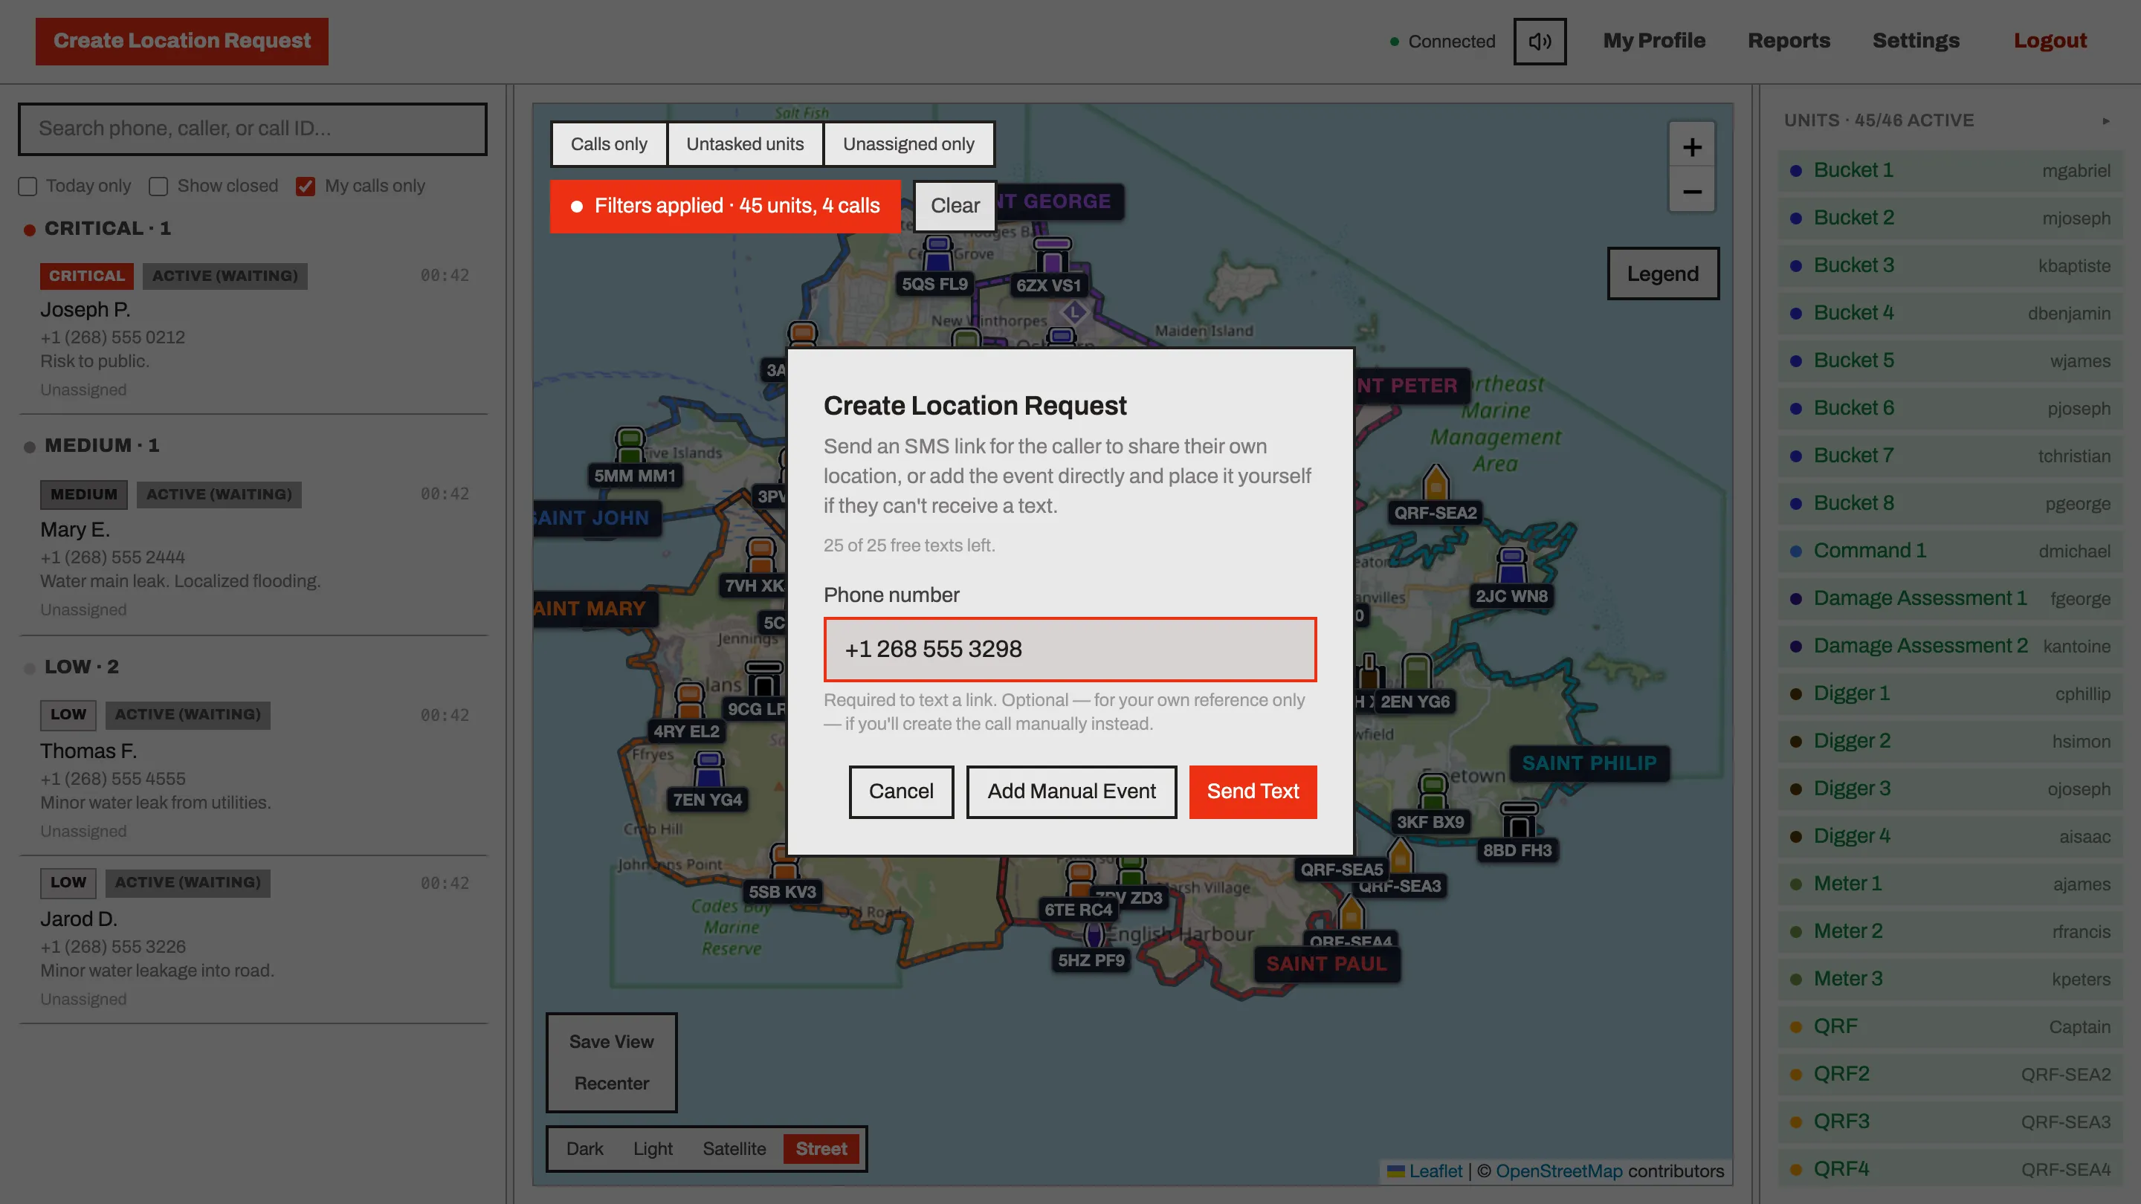Select the QRF-SEA2 unit marker
This screenshot has width=2141, height=1204.
pyautogui.click(x=1436, y=496)
